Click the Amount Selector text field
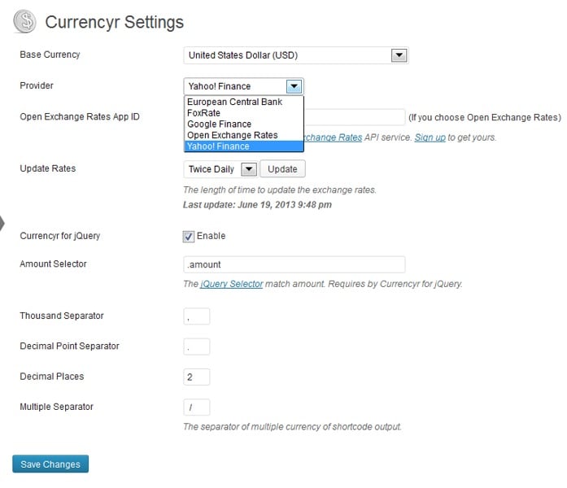 pos(294,264)
